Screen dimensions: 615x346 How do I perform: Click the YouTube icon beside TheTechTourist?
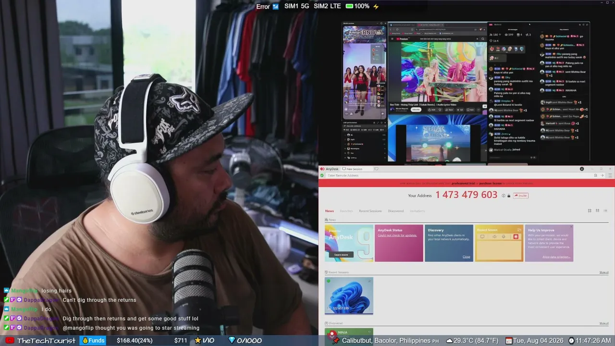pos(9,341)
